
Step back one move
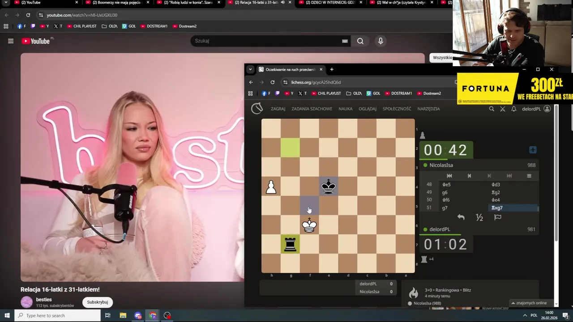pos(469,176)
